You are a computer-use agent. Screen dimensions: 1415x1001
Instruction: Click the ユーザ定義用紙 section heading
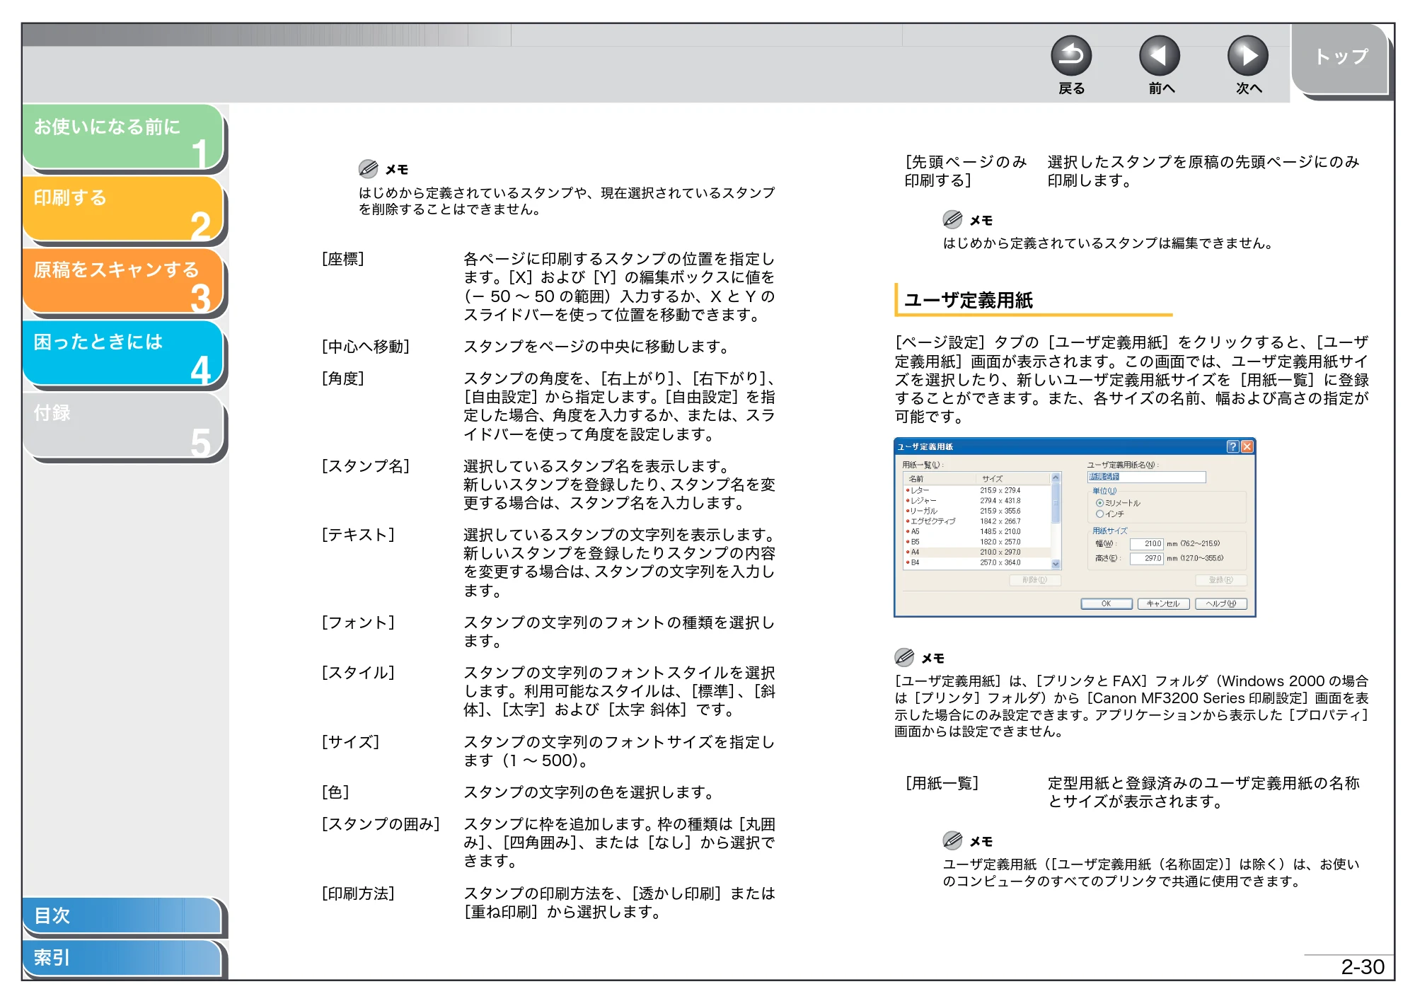coord(969,301)
